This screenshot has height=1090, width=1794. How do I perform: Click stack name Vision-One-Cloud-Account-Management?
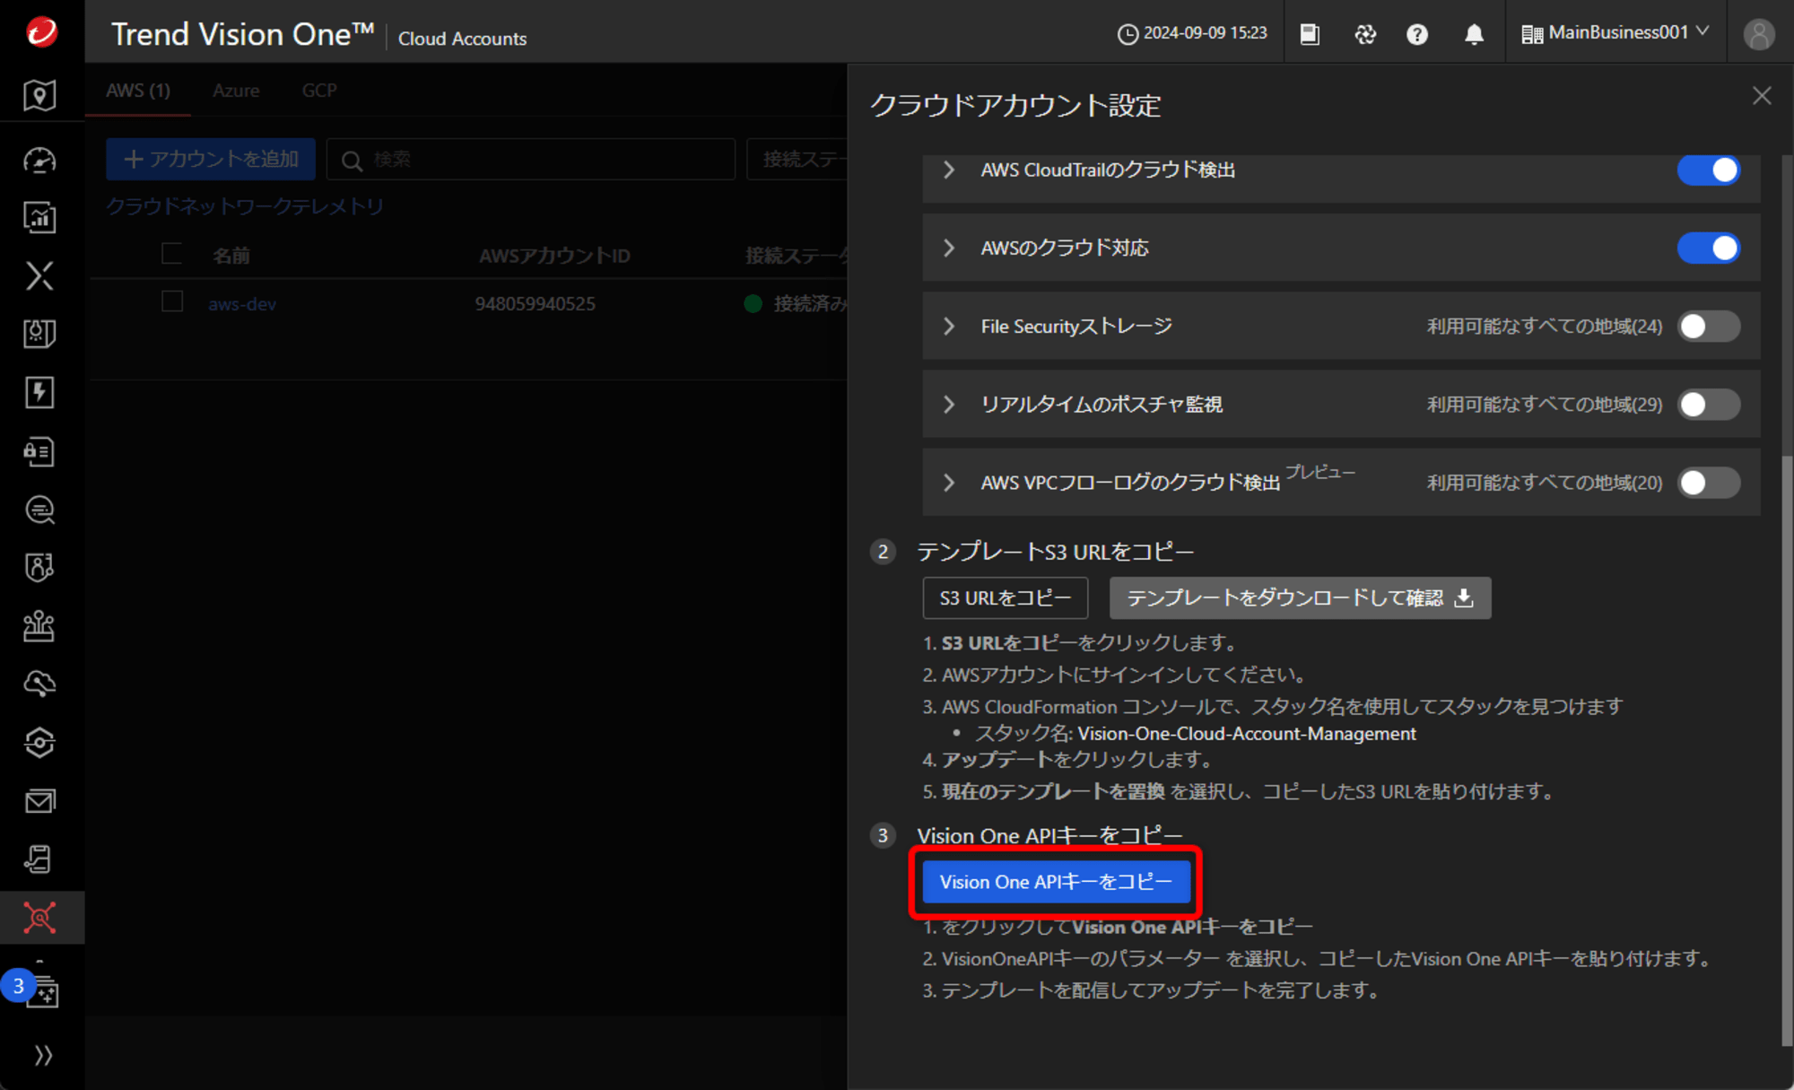pyautogui.click(x=1247, y=734)
